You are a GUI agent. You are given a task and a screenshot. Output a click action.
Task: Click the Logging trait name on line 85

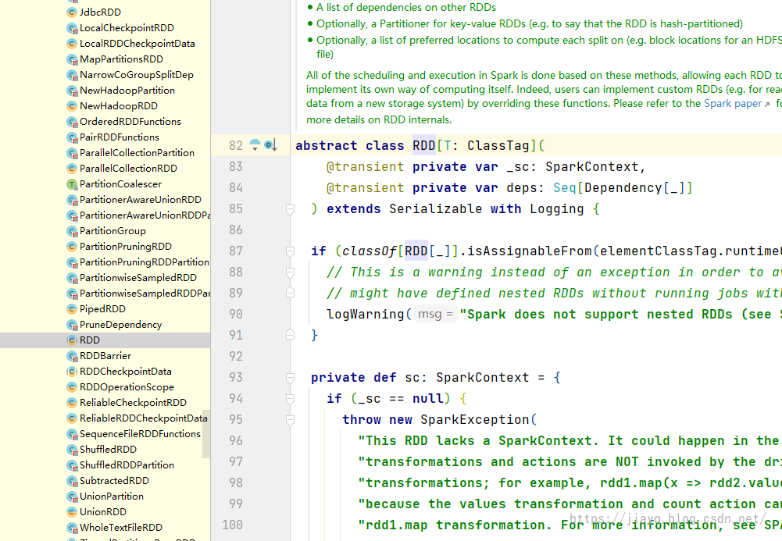[x=556, y=208]
